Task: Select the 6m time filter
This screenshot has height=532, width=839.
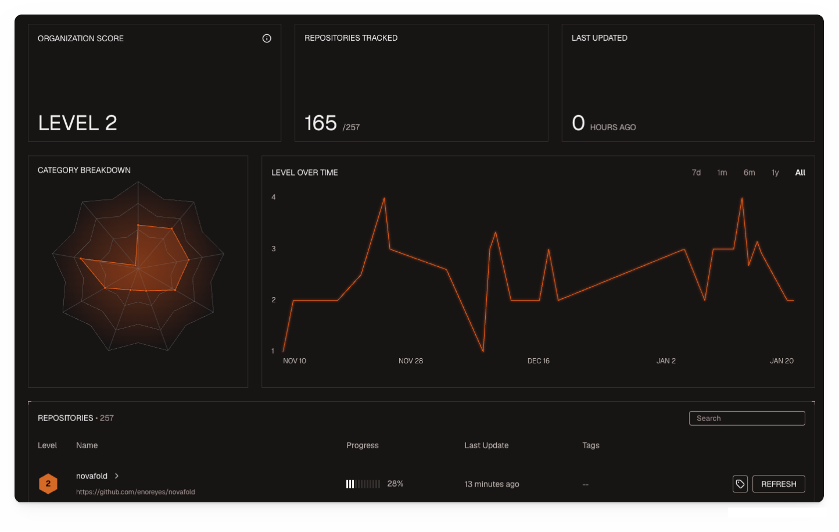Action: point(749,172)
